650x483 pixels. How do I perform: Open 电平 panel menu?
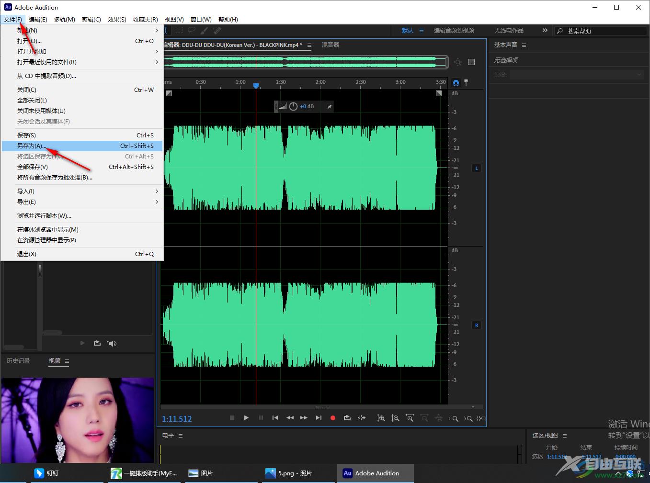(x=181, y=436)
